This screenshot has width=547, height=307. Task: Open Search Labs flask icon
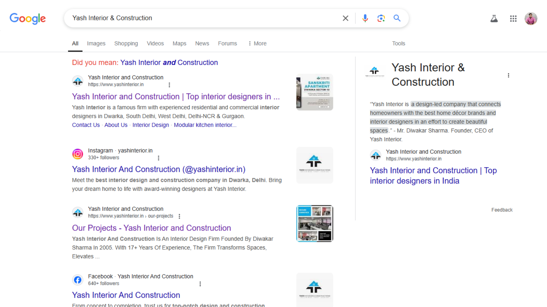click(494, 19)
